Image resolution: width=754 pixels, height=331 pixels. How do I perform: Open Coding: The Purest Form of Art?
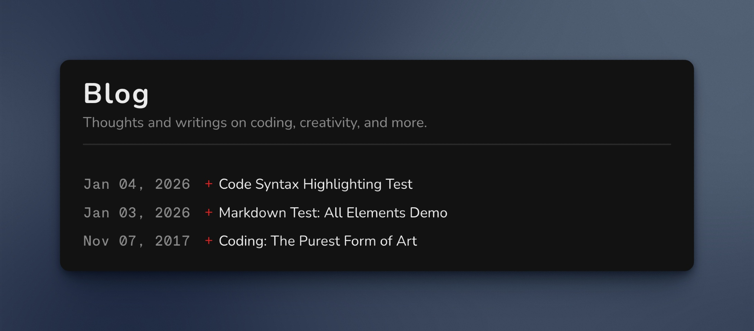[317, 241]
